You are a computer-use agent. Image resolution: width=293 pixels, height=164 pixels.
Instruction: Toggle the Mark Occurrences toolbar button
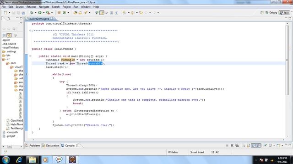pyautogui.click(x=102, y=13)
